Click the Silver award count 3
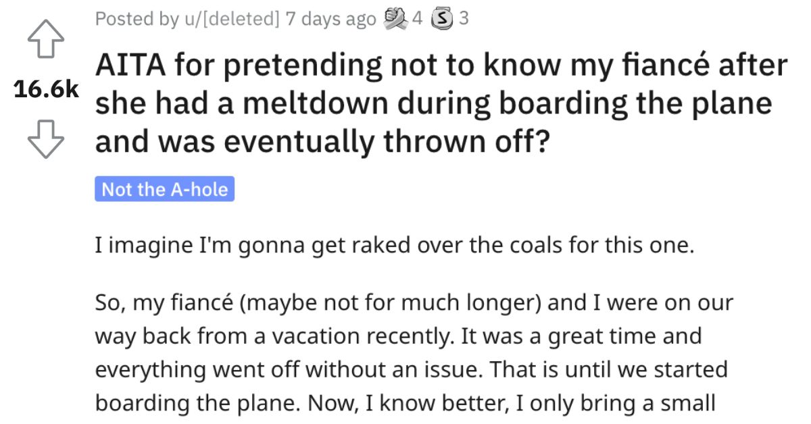Image resolution: width=811 pixels, height=424 pixels. coord(463,19)
